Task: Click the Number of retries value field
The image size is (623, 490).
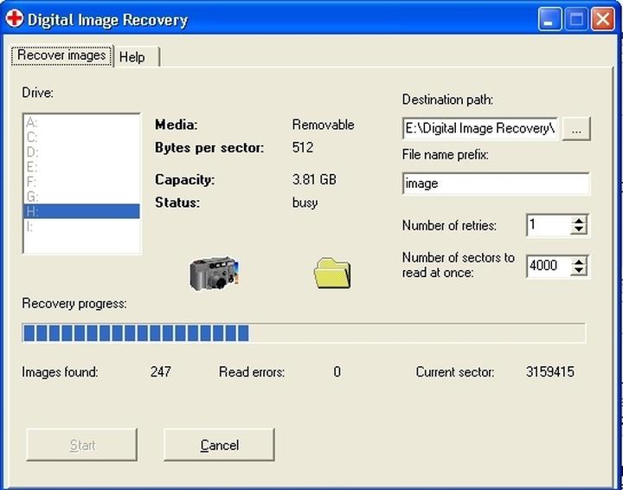Action: (549, 225)
